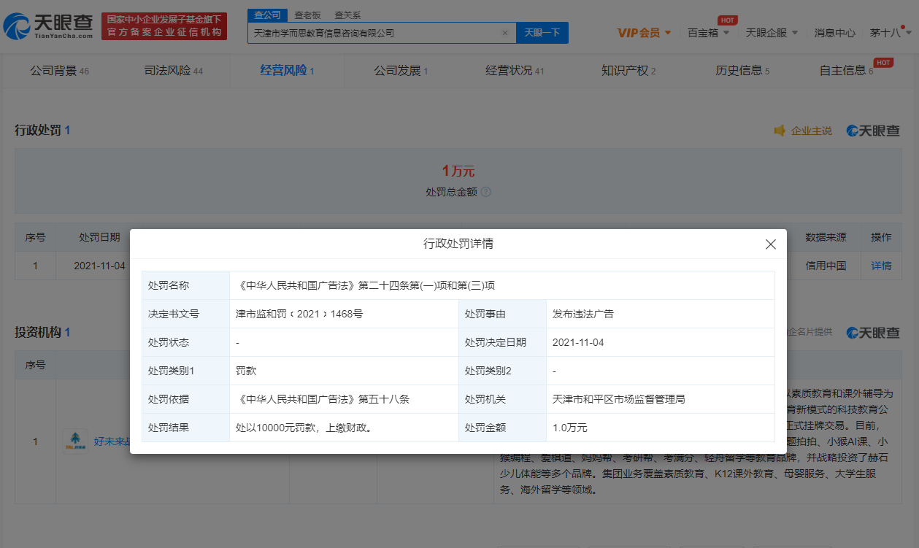This screenshot has width=919, height=548.
Task: Click the 好未来 investor logo thumbnail
Action: [75, 441]
